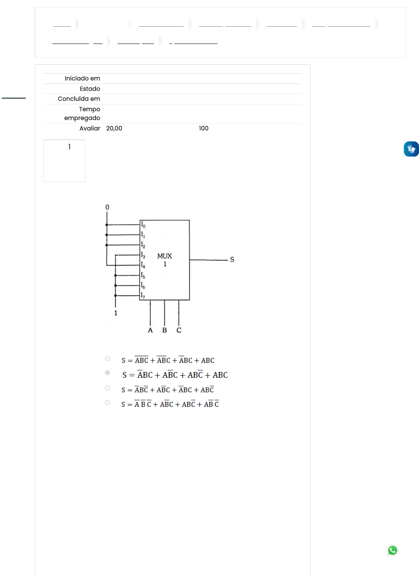Screen dimensions: 419x577
Task: Click the first chevron in the second breadcrumb row
Action: click(109, 41)
